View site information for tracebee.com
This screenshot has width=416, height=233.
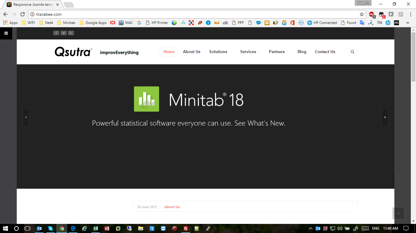32,14
